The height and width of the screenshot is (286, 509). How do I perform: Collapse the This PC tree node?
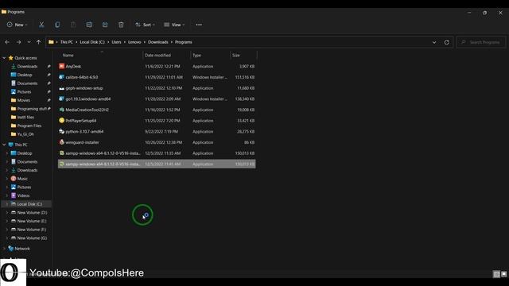(4, 145)
